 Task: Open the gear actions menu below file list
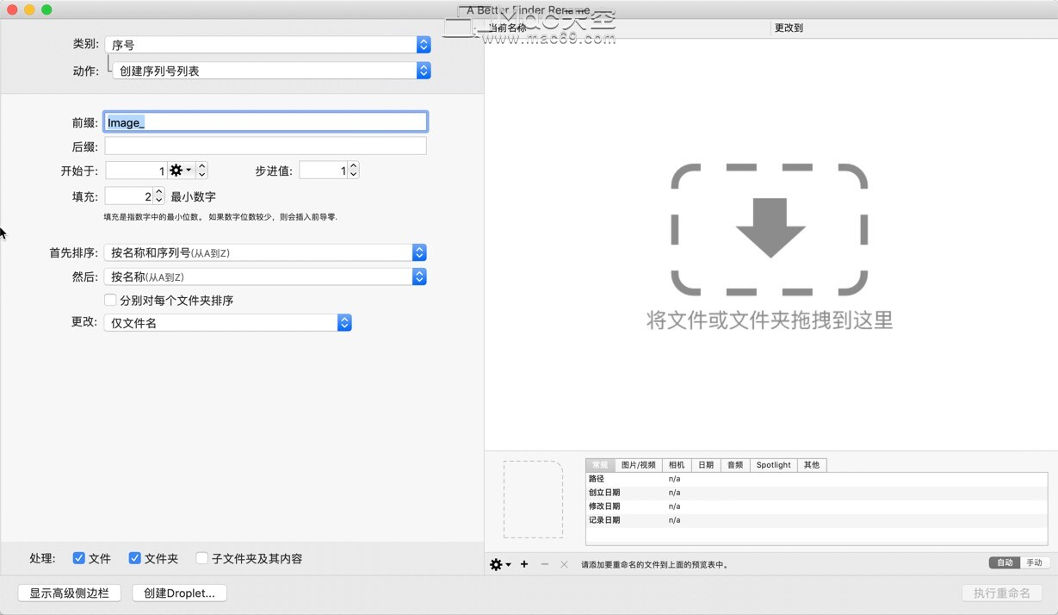click(x=500, y=564)
